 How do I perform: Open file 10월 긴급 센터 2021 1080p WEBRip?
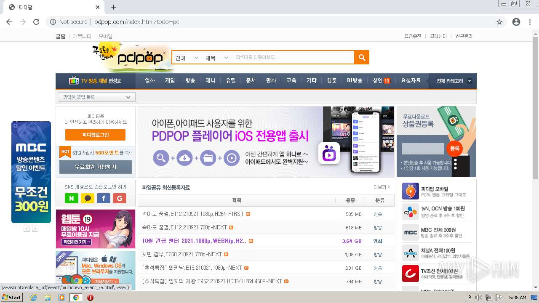pos(195,241)
